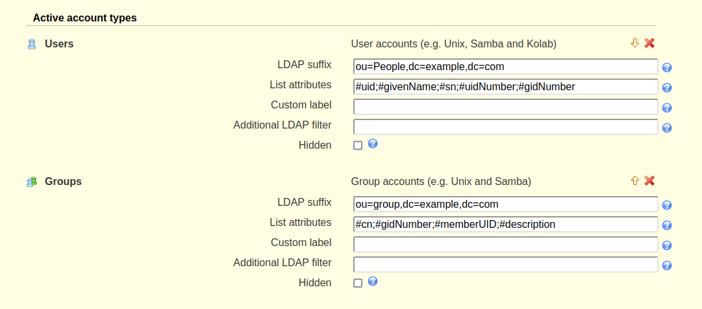This screenshot has width=702, height=309.
Task: Click help icon beside Users List attributes
Action: point(666,88)
